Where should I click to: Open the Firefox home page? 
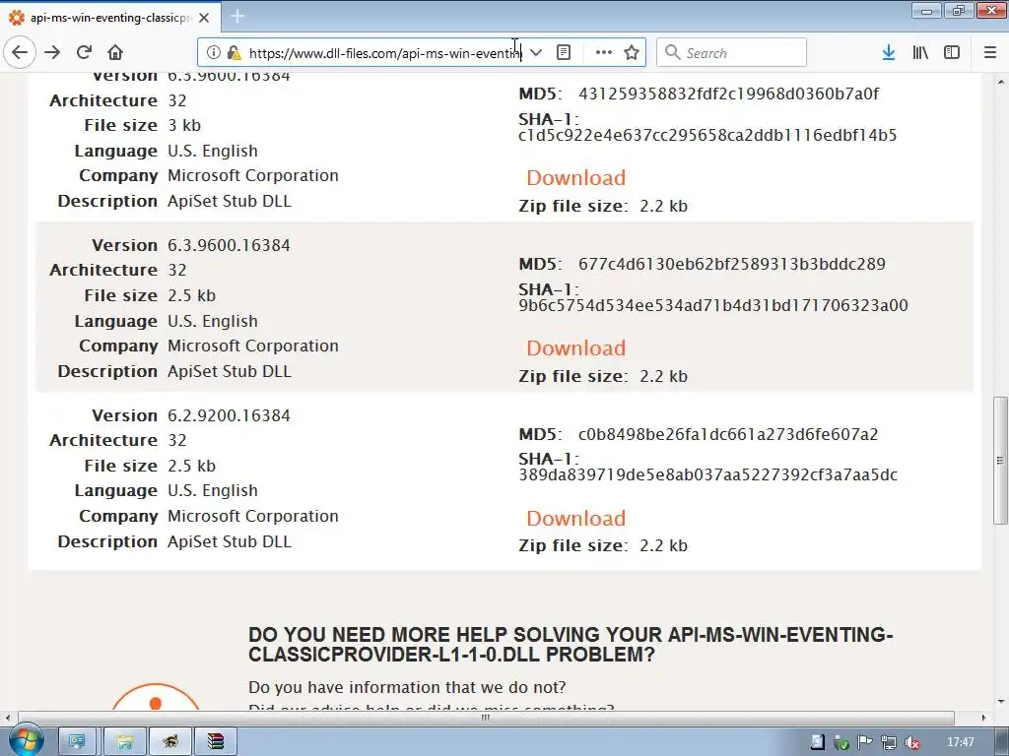click(x=115, y=53)
